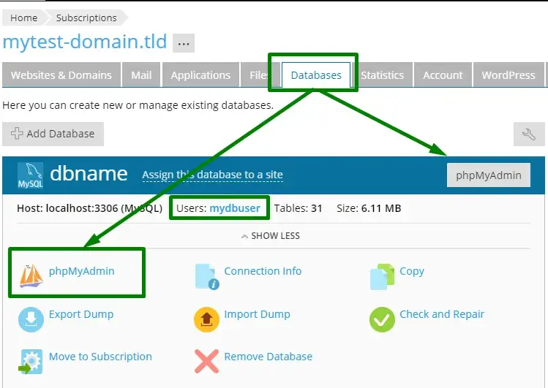This screenshot has height=388, width=548.
Task: Click the Export Dump link
Action: coord(81,314)
